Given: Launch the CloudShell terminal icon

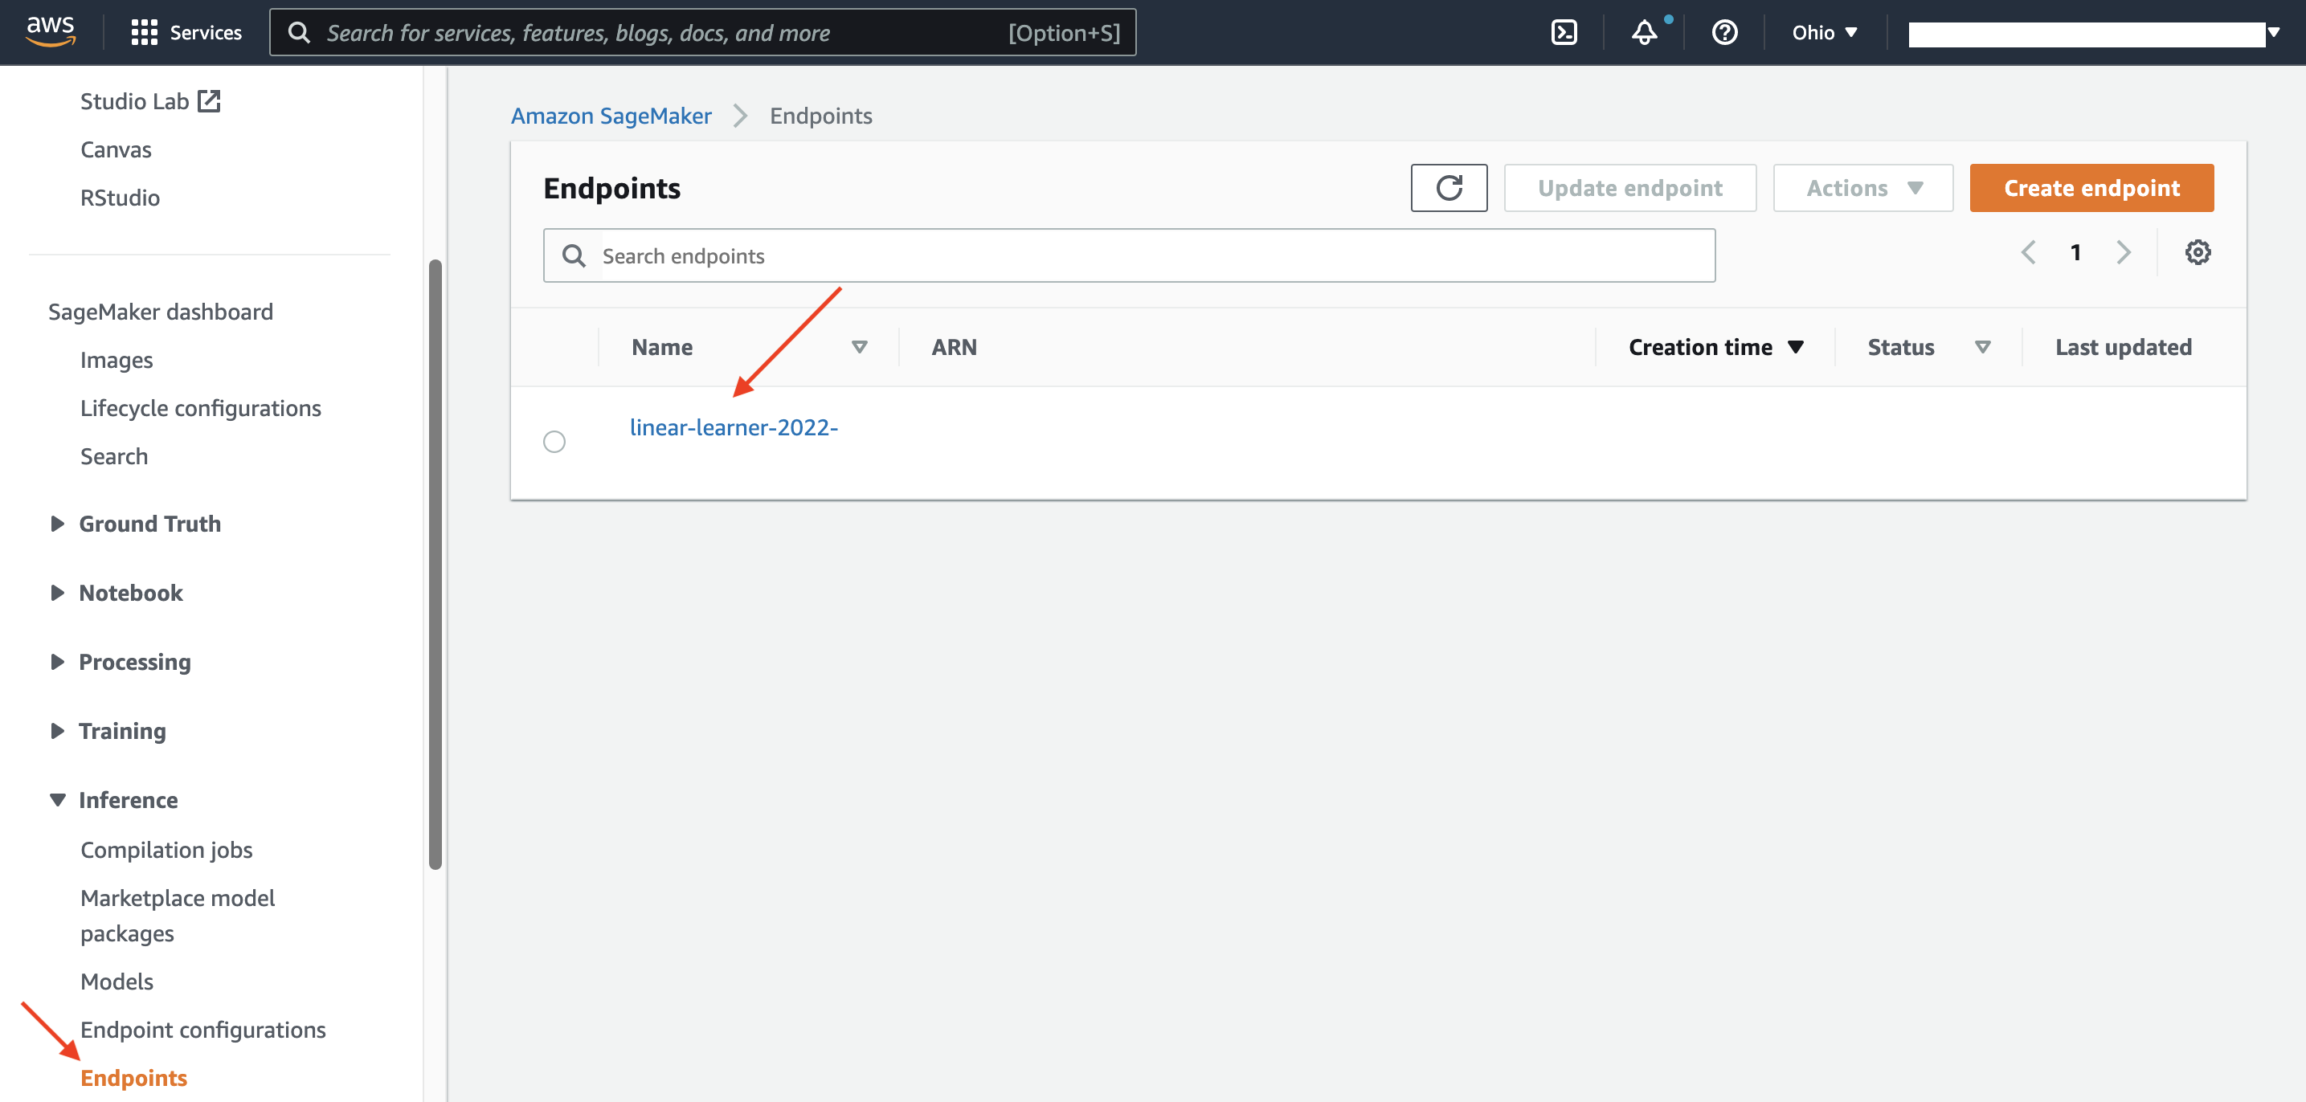Looking at the screenshot, I should (1563, 32).
